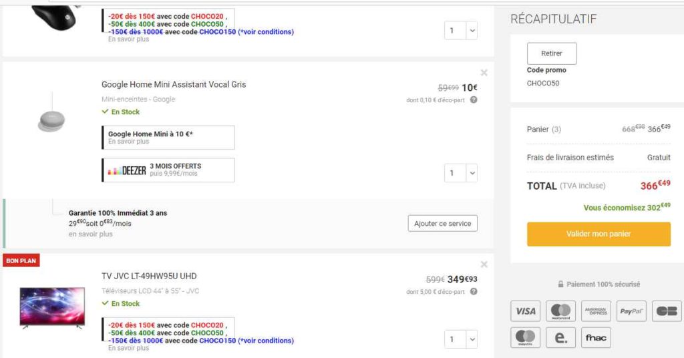
Task: Click the Google Home Mini product image
Action: [51, 120]
